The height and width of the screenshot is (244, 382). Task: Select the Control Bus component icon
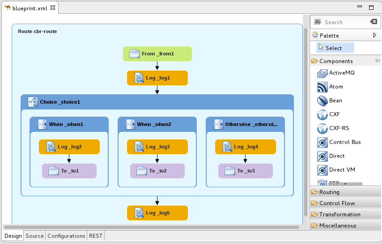(323, 142)
